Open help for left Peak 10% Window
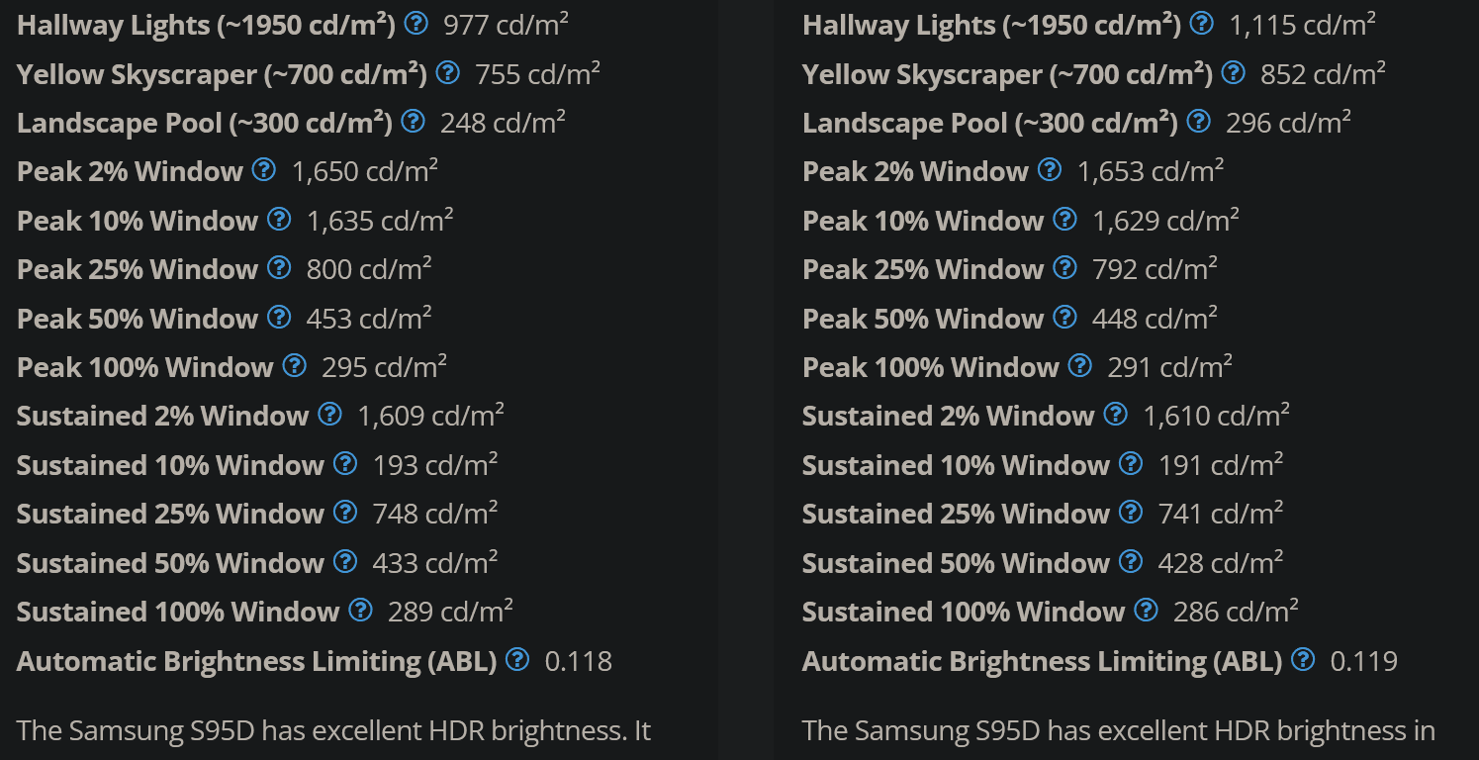Screen dimensions: 1479x760 [x=280, y=219]
